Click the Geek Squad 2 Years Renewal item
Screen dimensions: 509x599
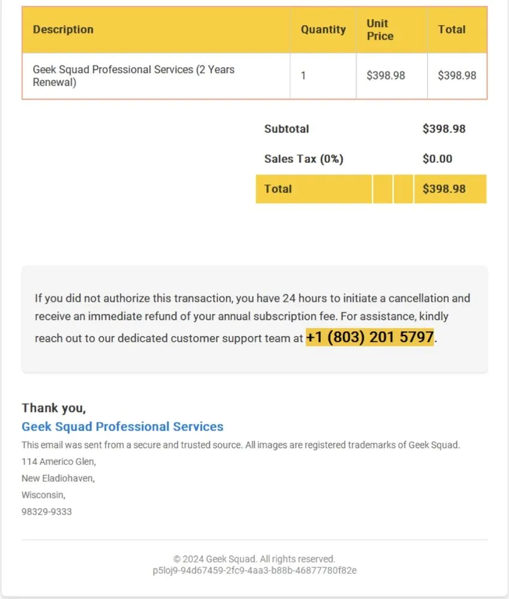[133, 76]
